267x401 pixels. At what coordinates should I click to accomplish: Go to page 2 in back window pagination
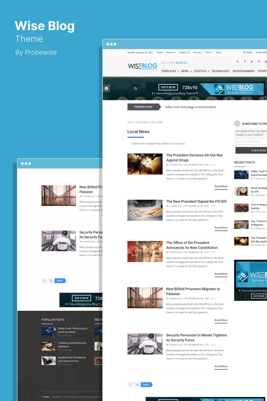click(51, 281)
